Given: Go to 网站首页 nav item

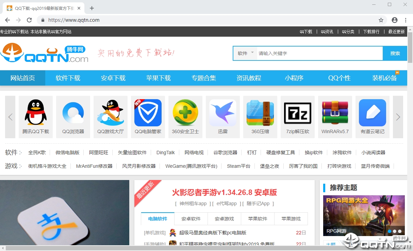Looking at the screenshot, I should click(23, 78).
